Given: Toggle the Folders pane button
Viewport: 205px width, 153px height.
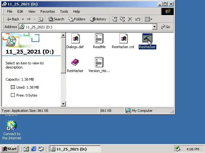Looking at the screenshot, I should click(77, 19).
